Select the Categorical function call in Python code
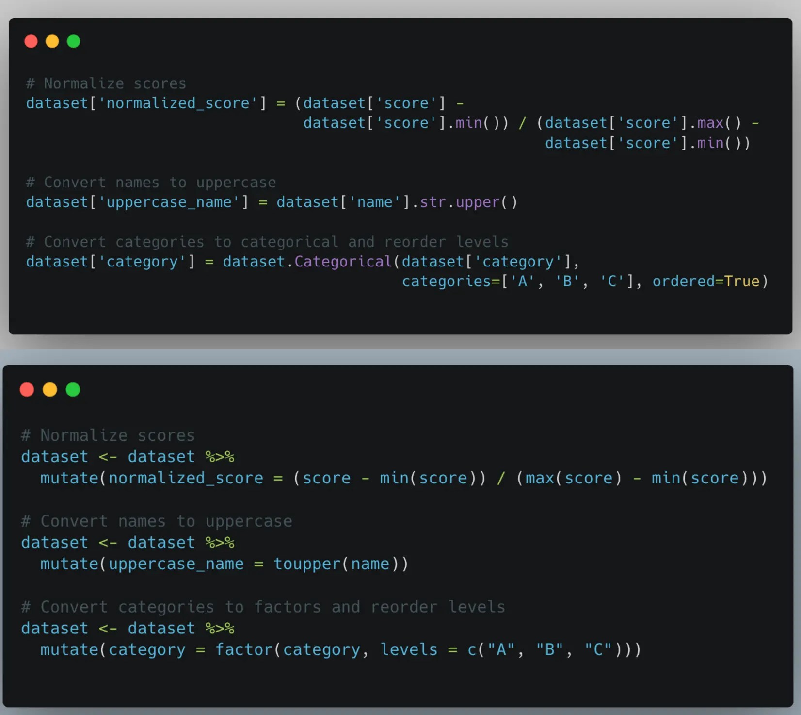 pyautogui.click(x=343, y=261)
